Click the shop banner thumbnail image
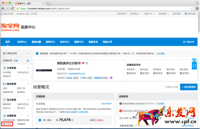The image size is (200, 129). 44,70
